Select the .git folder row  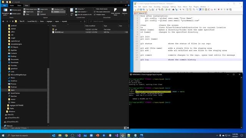(90, 30)
